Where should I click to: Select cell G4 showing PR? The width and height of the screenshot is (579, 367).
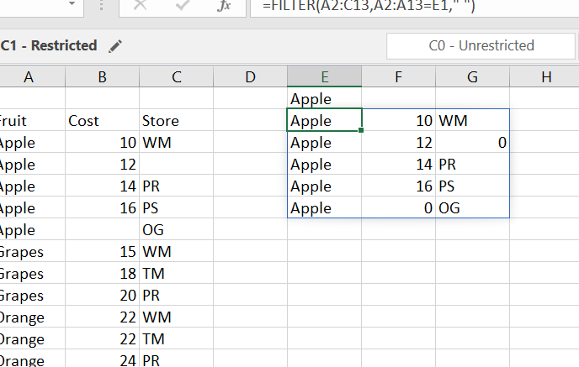click(x=473, y=164)
